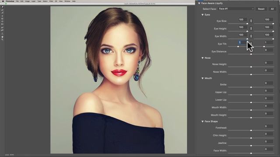Open the Select menu

(x=45, y=1)
